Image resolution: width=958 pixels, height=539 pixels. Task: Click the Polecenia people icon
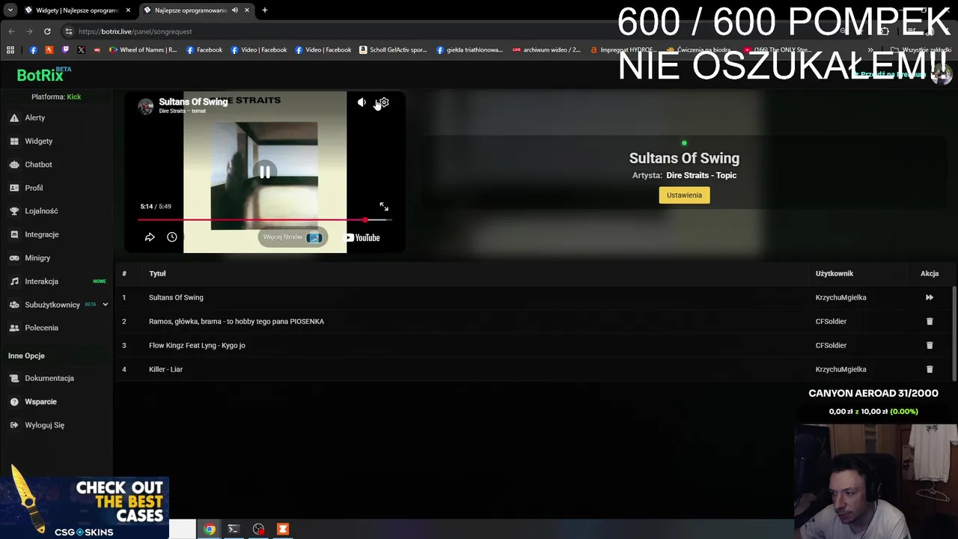[x=14, y=328]
